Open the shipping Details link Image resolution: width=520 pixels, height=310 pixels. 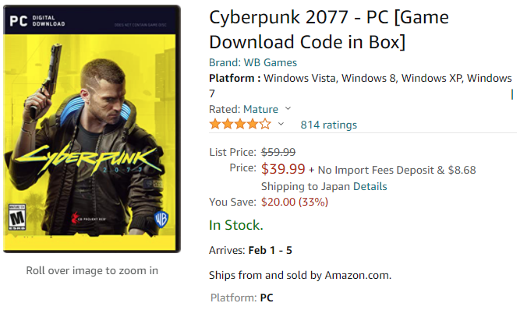(370, 186)
